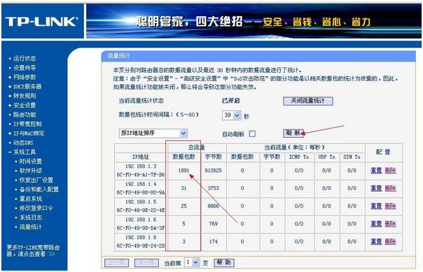This screenshot has height=272, width=423.
Task: Open 重启系统 submenu item
Action: (x=31, y=199)
